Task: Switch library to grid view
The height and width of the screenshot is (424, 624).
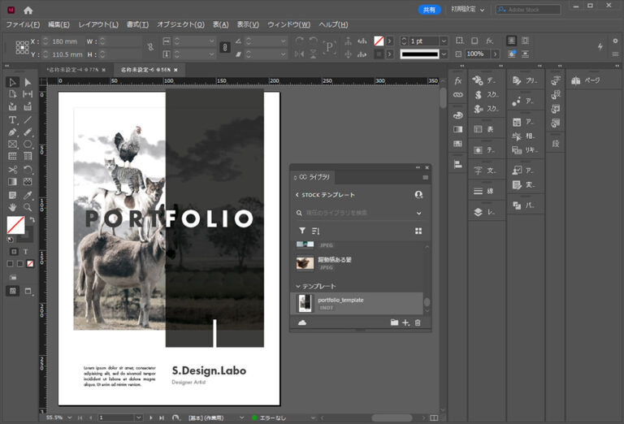Action: [x=418, y=231]
